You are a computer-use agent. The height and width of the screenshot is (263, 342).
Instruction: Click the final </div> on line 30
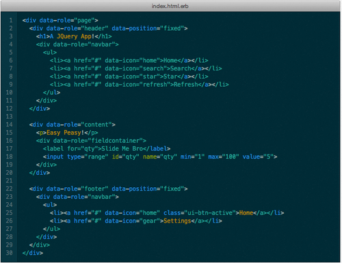[x=33, y=253]
